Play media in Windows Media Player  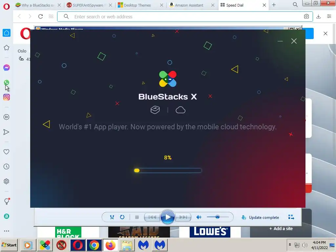168,217
